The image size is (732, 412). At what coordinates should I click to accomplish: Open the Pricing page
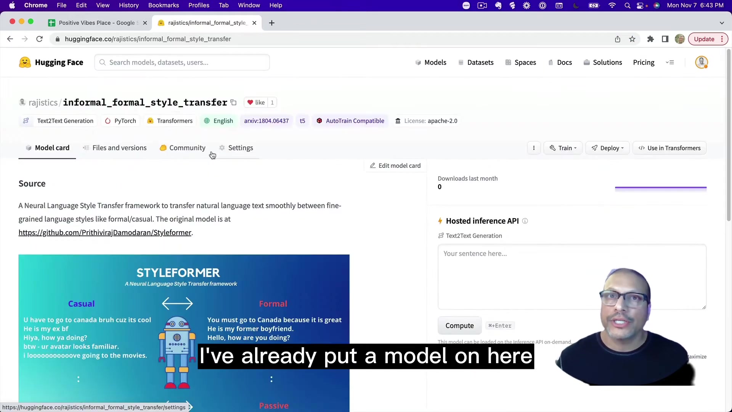(x=644, y=63)
